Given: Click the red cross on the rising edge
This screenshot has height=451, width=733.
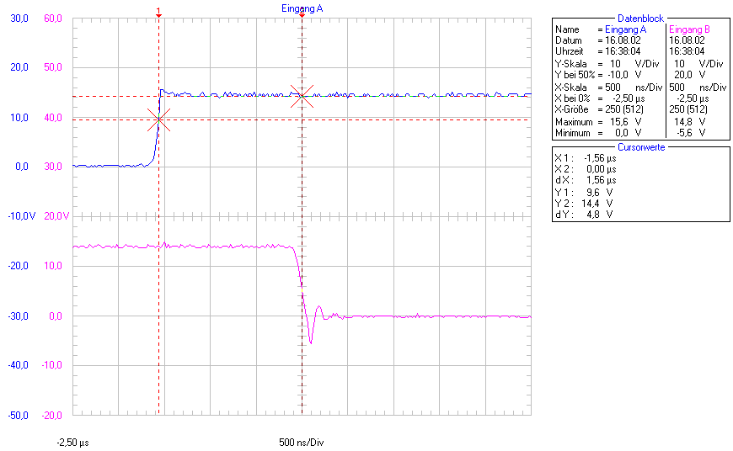Looking at the screenshot, I should [x=158, y=119].
